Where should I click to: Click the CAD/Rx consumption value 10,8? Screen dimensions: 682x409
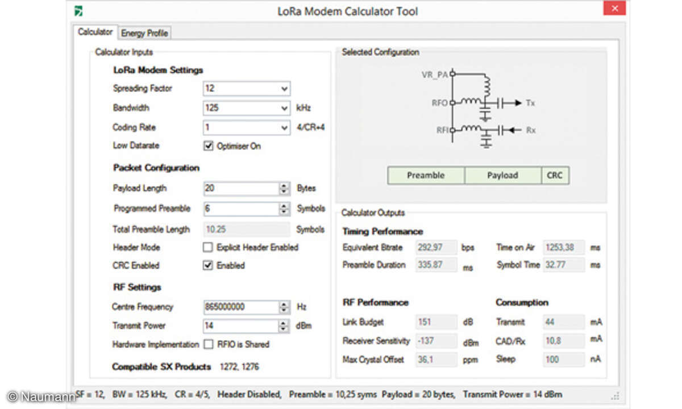click(564, 341)
